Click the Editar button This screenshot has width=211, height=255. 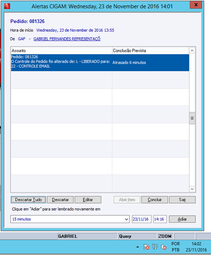tap(88, 200)
